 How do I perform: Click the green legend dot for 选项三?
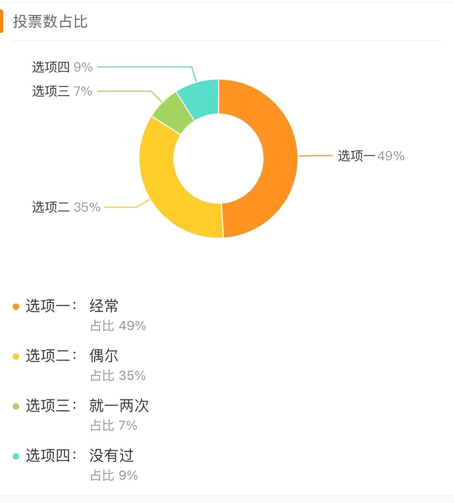pyautogui.click(x=16, y=406)
